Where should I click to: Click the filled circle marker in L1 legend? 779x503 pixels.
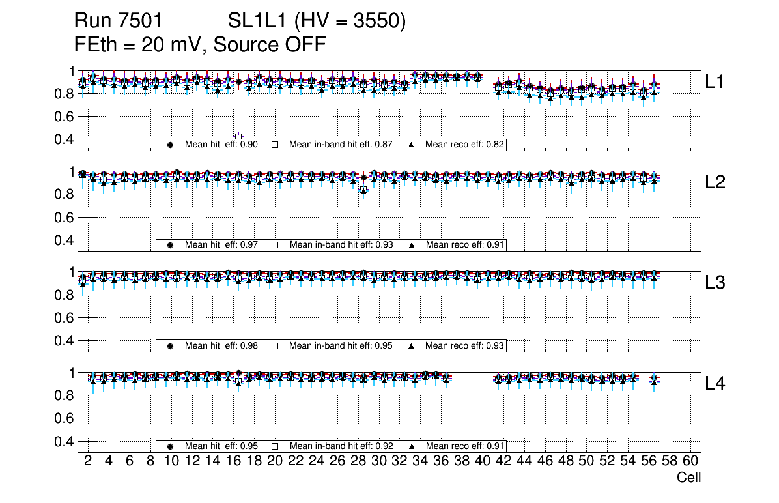pyautogui.click(x=171, y=145)
